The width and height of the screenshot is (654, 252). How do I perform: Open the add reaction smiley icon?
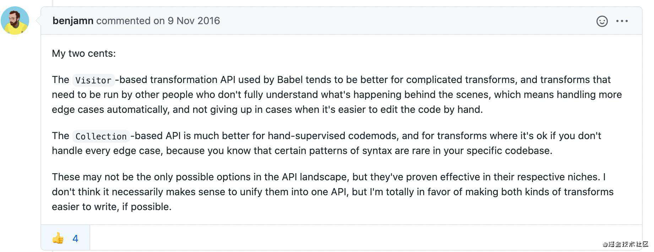click(x=602, y=21)
